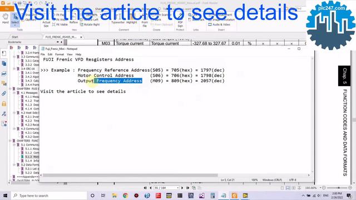Select the Hand tool in Foxit ribbon
The height and width of the screenshot is (200, 356).
(x=5, y=19)
